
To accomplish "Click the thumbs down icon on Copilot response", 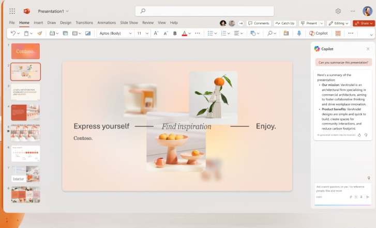I will (366, 135).
